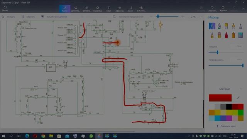Click the Thickness (Толщина) slider

click(x=226, y=53)
